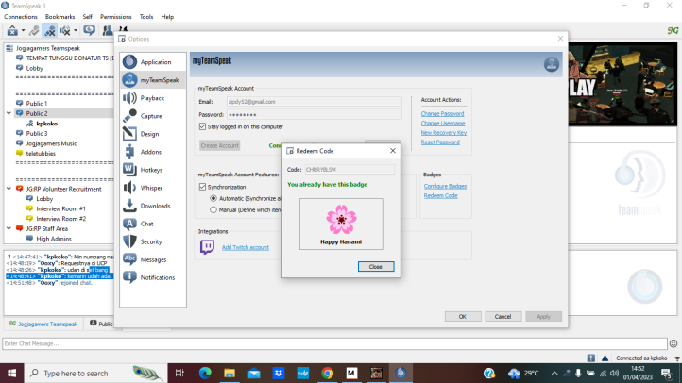The height and width of the screenshot is (383, 682).
Task: Open Whisper settings
Action: click(153, 188)
